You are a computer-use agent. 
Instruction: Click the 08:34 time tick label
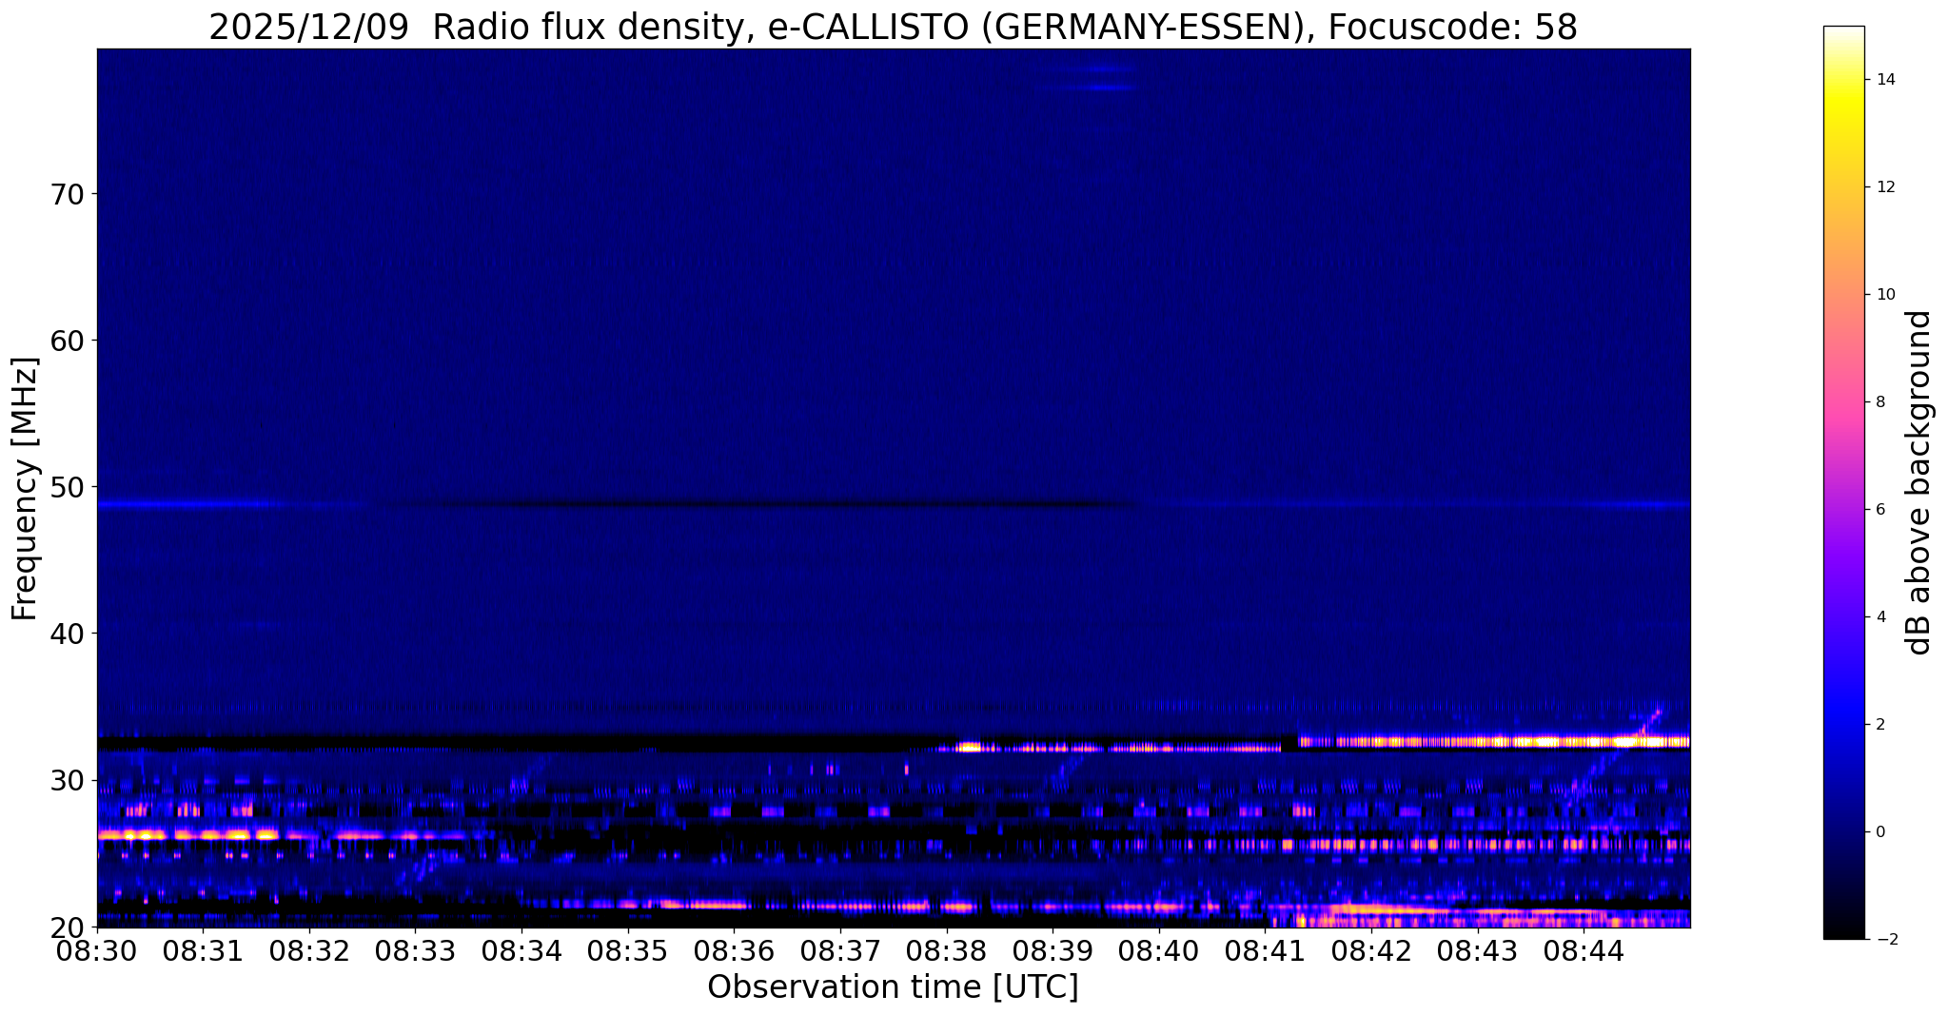point(521,950)
